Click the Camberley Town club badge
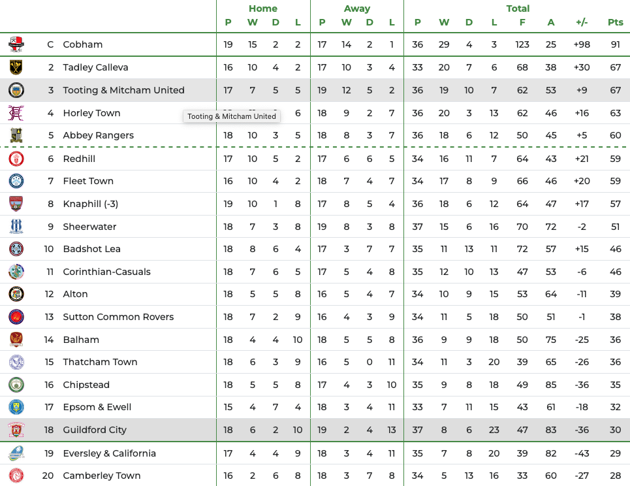The image size is (630, 486). pos(16,476)
